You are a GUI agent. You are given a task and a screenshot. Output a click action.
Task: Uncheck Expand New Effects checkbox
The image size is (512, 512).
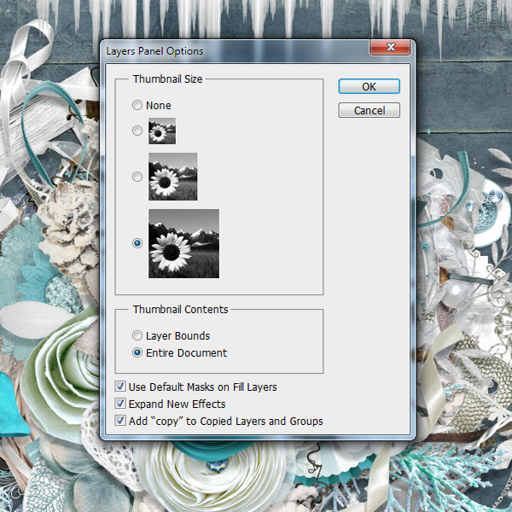(120, 404)
